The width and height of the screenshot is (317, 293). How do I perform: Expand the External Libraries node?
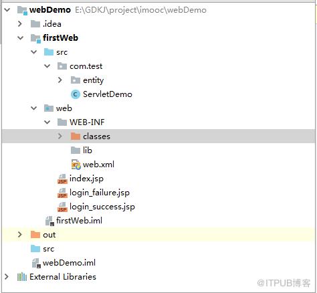coord(7,277)
